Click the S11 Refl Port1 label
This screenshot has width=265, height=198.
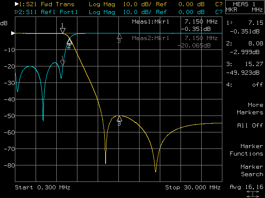[x=52, y=12]
